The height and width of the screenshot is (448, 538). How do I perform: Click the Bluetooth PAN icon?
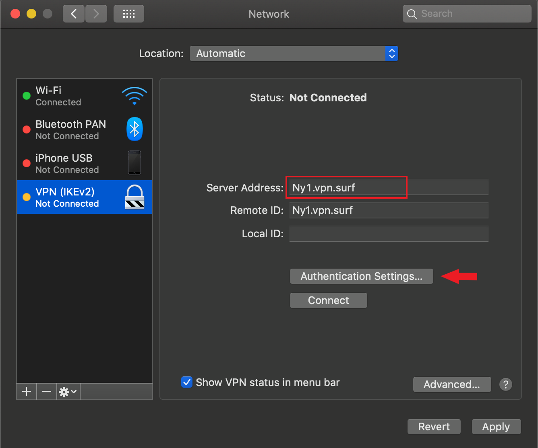(x=134, y=129)
